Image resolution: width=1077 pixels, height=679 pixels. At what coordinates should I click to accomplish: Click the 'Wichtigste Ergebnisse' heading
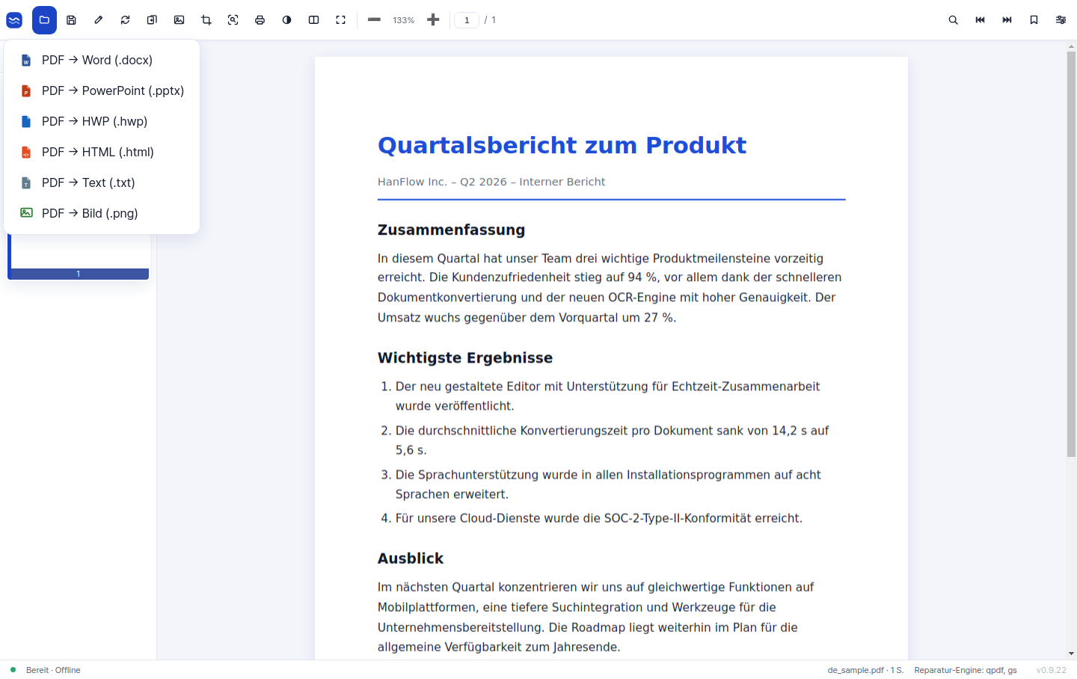tap(465, 357)
